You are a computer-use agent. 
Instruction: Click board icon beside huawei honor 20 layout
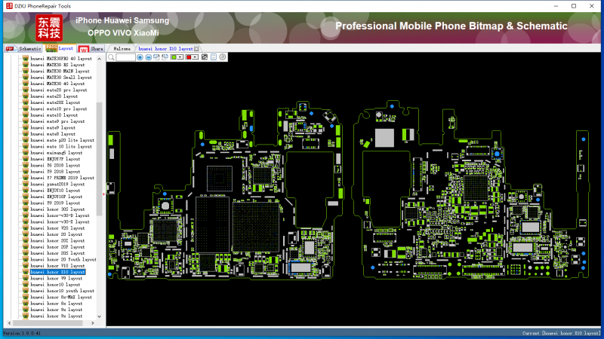click(26, 234)
